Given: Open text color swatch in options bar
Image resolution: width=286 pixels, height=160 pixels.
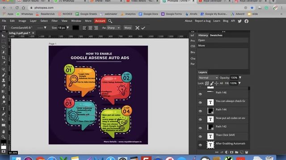Looking at the screenshot, I should pyautogui.click(x=76, y=28).
